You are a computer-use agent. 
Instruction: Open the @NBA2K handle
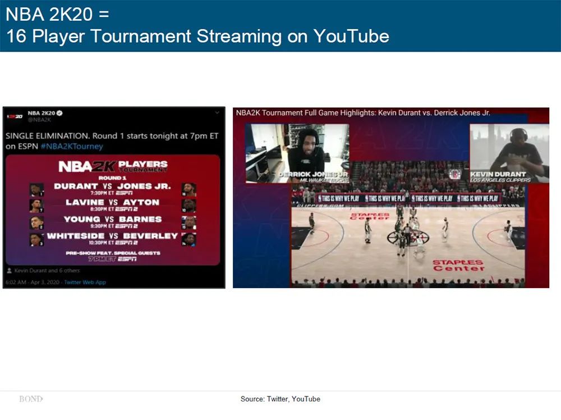[39, 120]
